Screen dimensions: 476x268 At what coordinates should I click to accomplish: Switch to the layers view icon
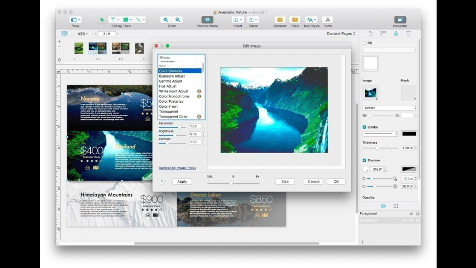coord(383,206)
